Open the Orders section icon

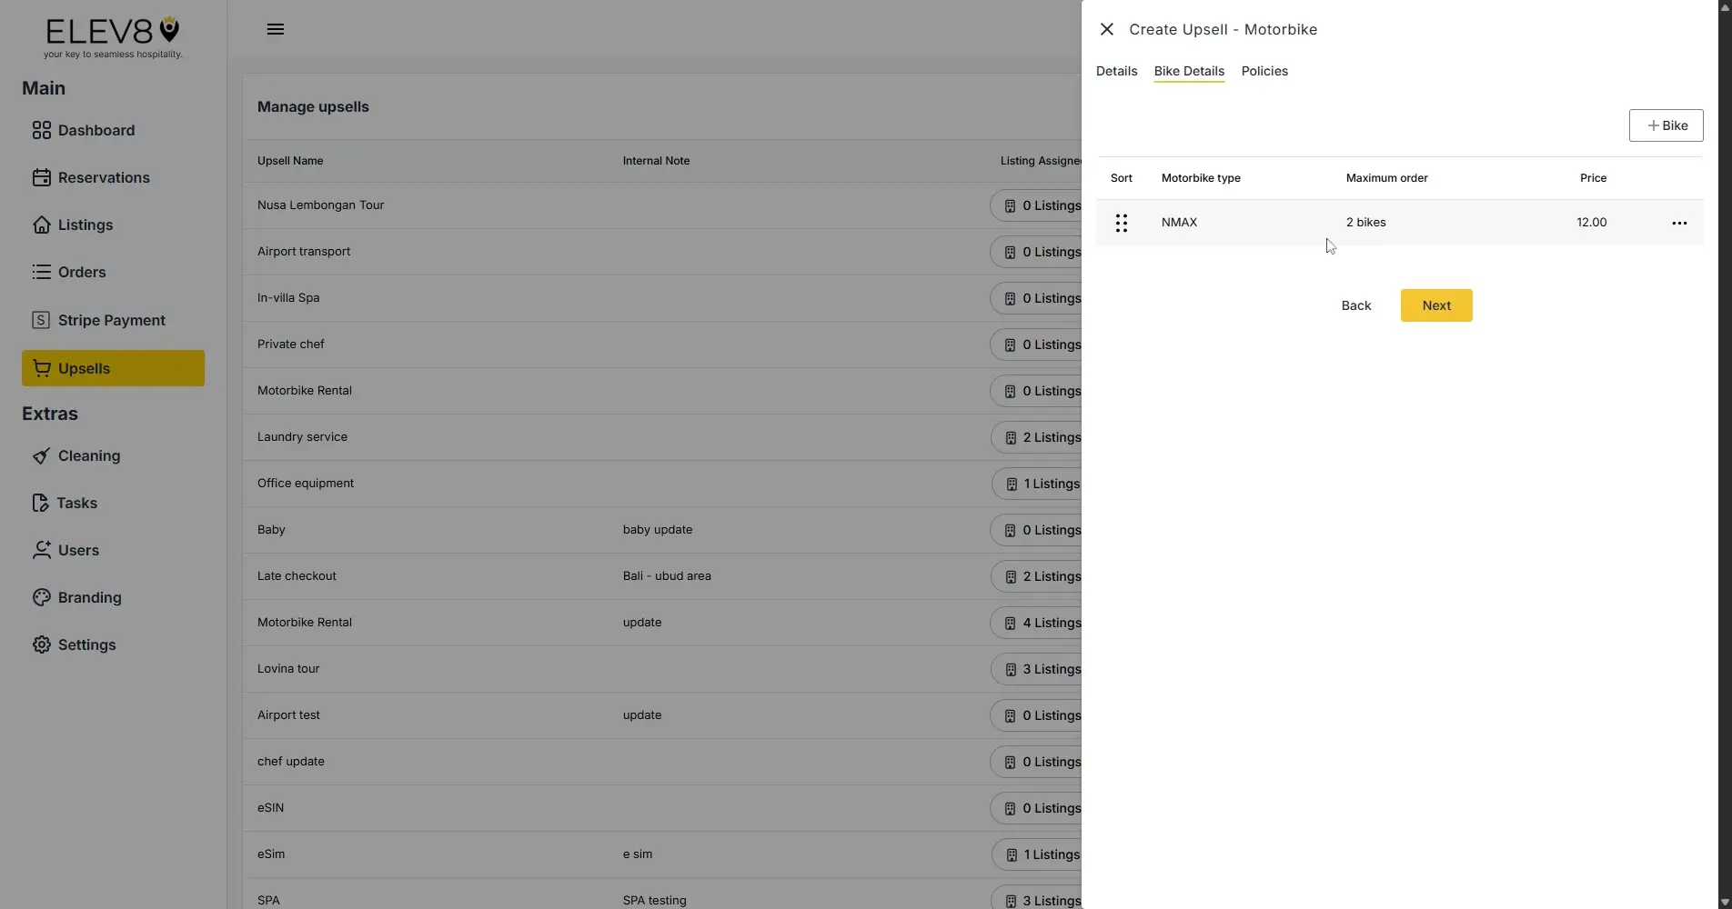click(42, 271)
